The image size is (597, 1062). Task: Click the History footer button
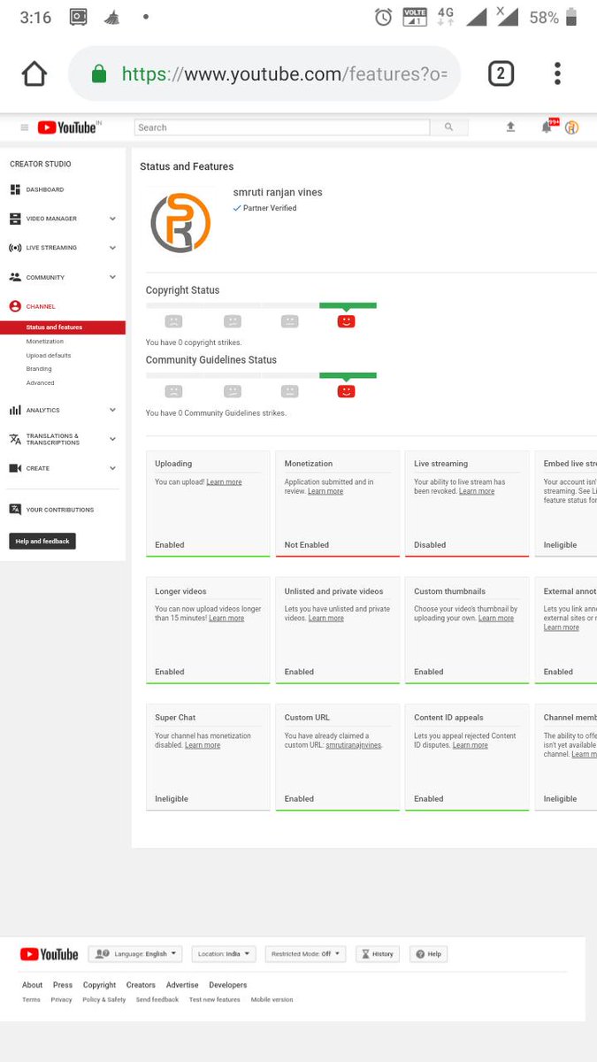pyautogui.click(x=378, y=954)
